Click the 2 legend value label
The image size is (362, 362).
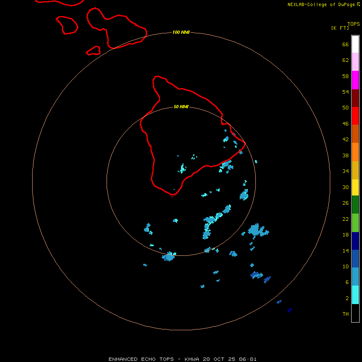(347, 298)
